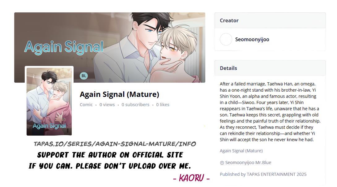Click the 0 likes counter
The image size is (337, 187).
pos(163,105)
